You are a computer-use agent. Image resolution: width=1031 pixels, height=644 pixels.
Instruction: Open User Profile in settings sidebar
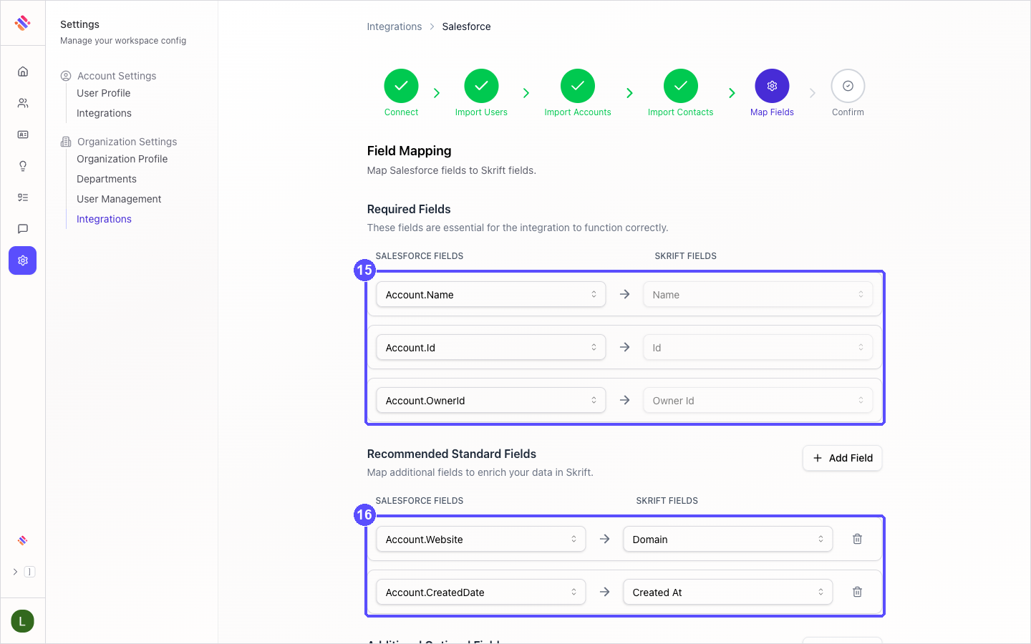(x=104, y=93)
